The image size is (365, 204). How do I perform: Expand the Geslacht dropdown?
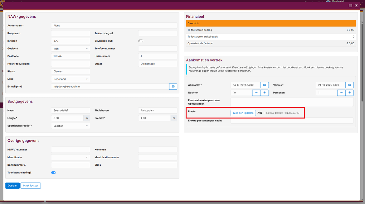(71, 49)
